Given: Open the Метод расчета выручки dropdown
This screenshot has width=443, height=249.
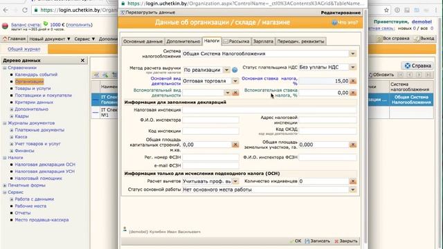Looking at the screenshot, I should click(x=226, y=70).
